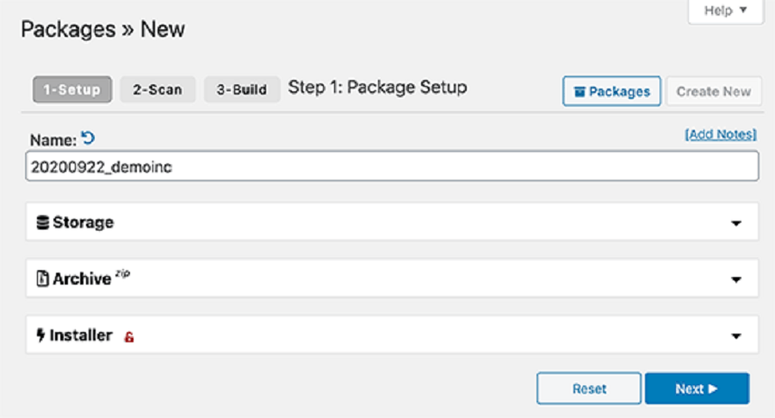Expand the Archive panel arrow
775x418 pixels.
(736, 280)
